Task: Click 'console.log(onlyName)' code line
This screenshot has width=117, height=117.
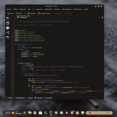Action: tap(40, 89)
